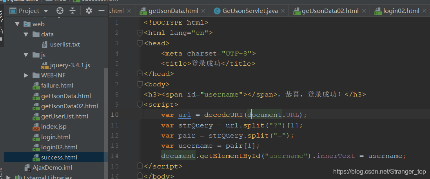430x179 pixels.
Task: Click decodeURI function call text
Action: [x=223, y=115]
